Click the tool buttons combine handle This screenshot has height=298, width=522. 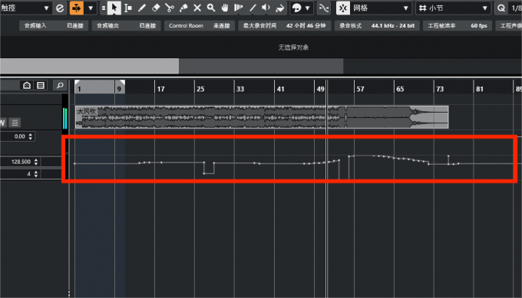(x=104, y=8)
